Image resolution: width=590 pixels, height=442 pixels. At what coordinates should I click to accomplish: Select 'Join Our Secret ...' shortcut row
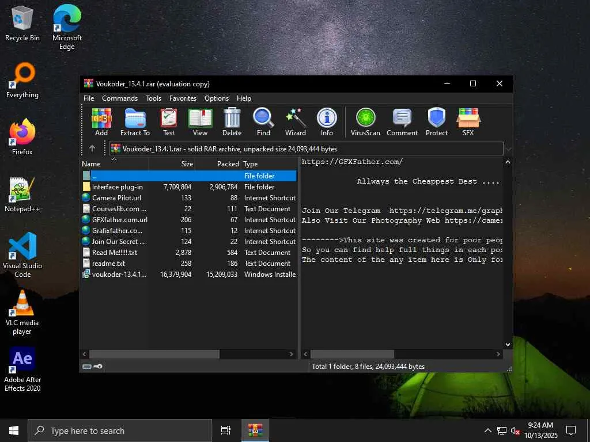189,241
